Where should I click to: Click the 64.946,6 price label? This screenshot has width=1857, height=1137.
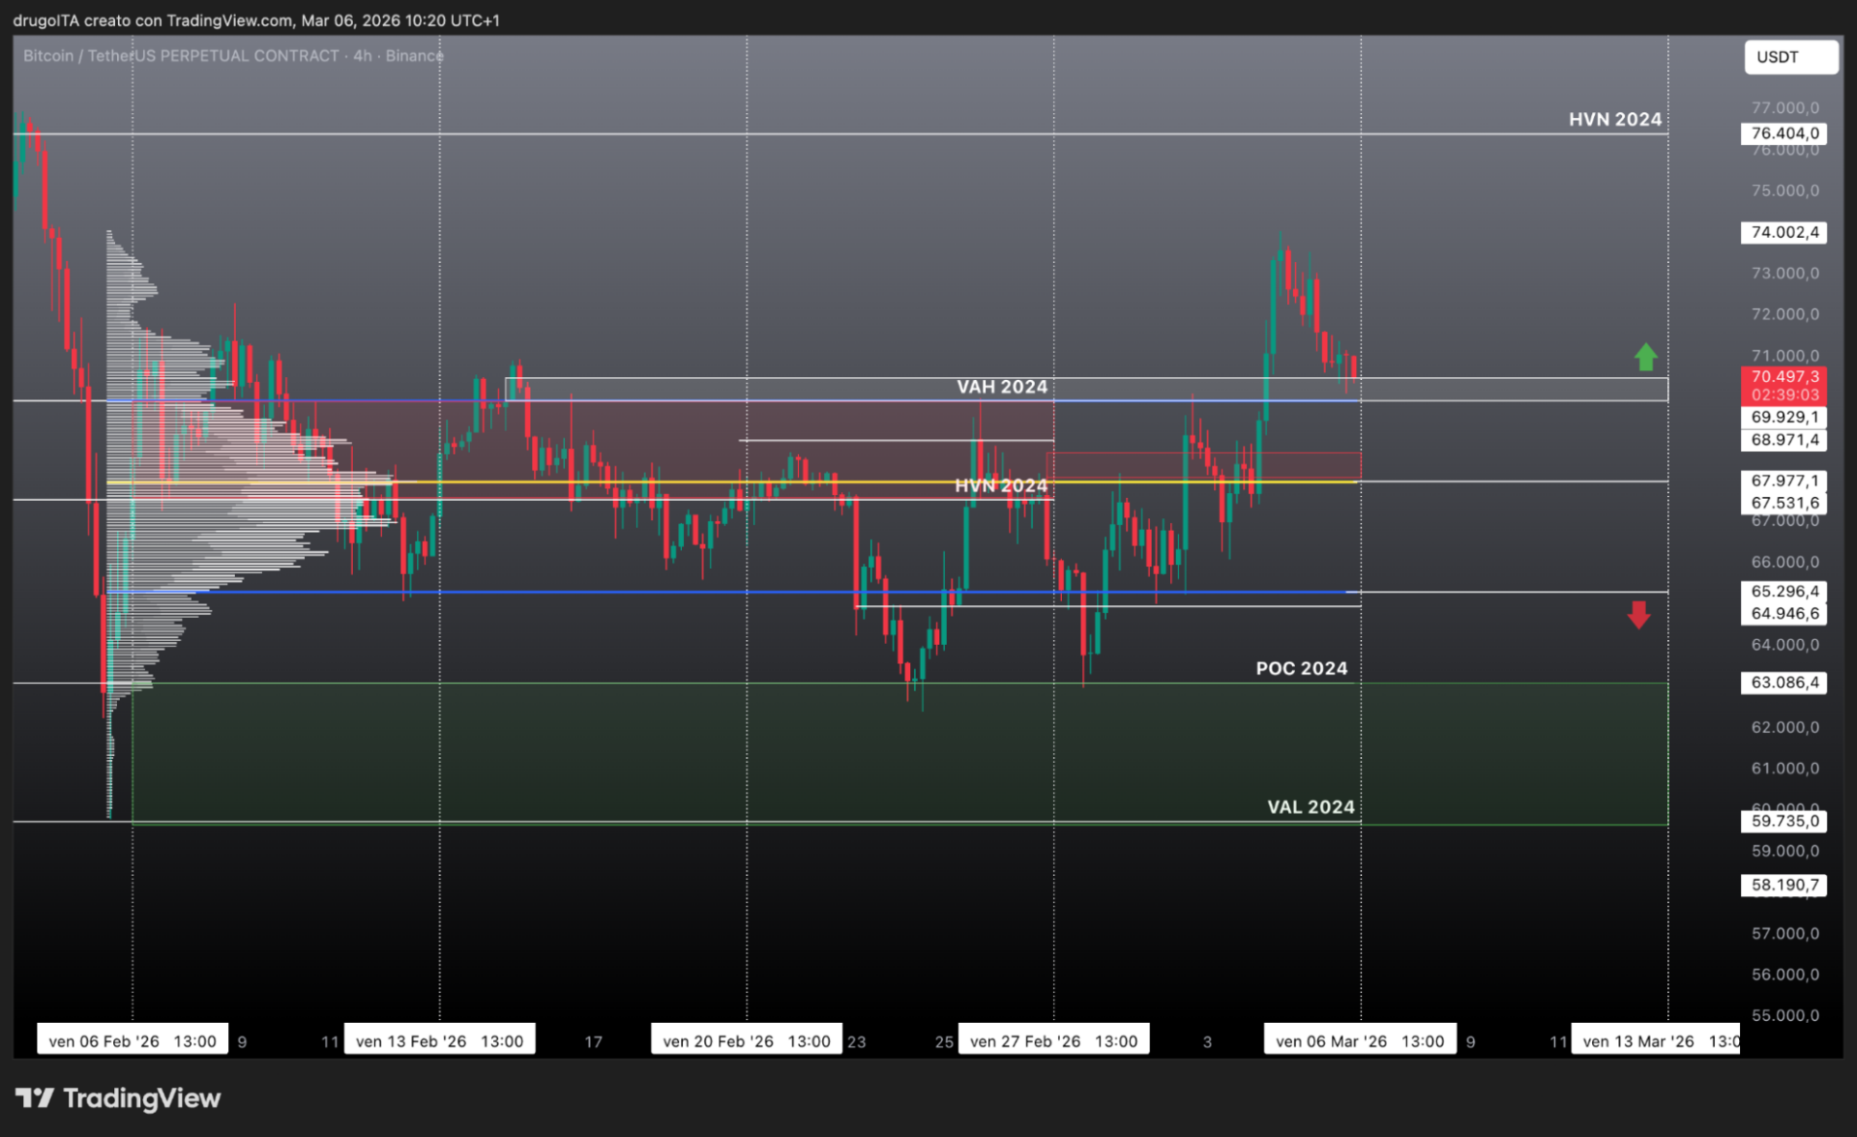[1784, 613]
